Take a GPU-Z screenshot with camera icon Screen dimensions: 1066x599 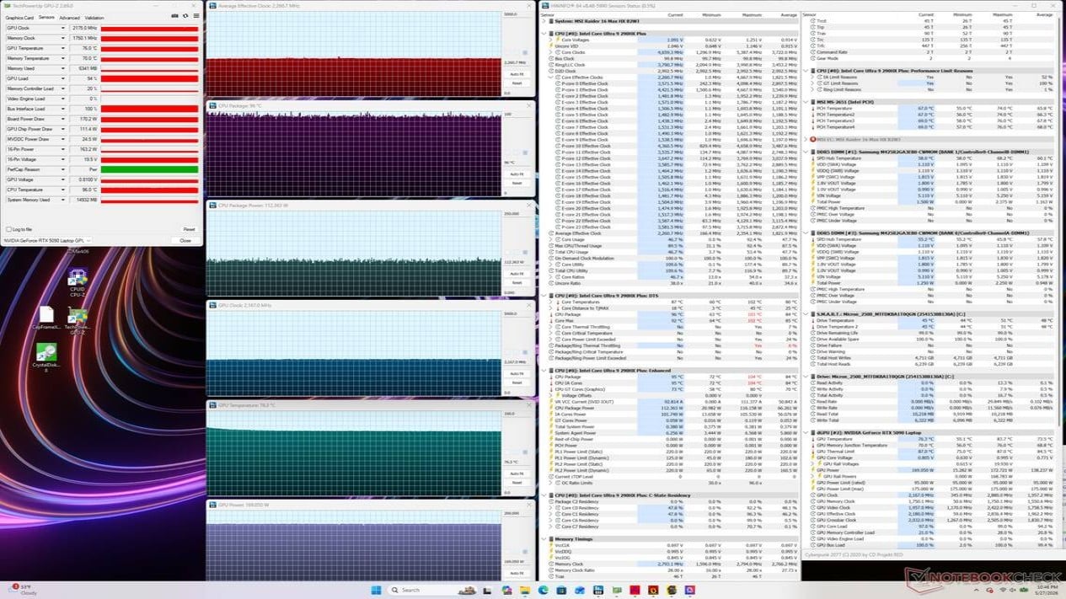point(176,16)
